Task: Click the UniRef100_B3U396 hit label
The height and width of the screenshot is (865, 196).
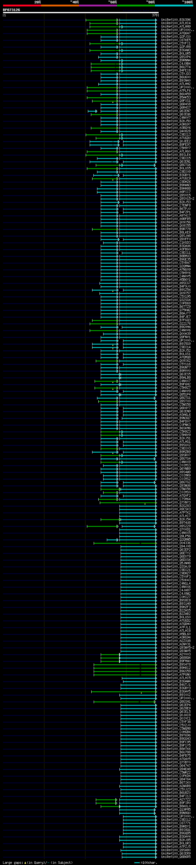Action: pos(176,20)
